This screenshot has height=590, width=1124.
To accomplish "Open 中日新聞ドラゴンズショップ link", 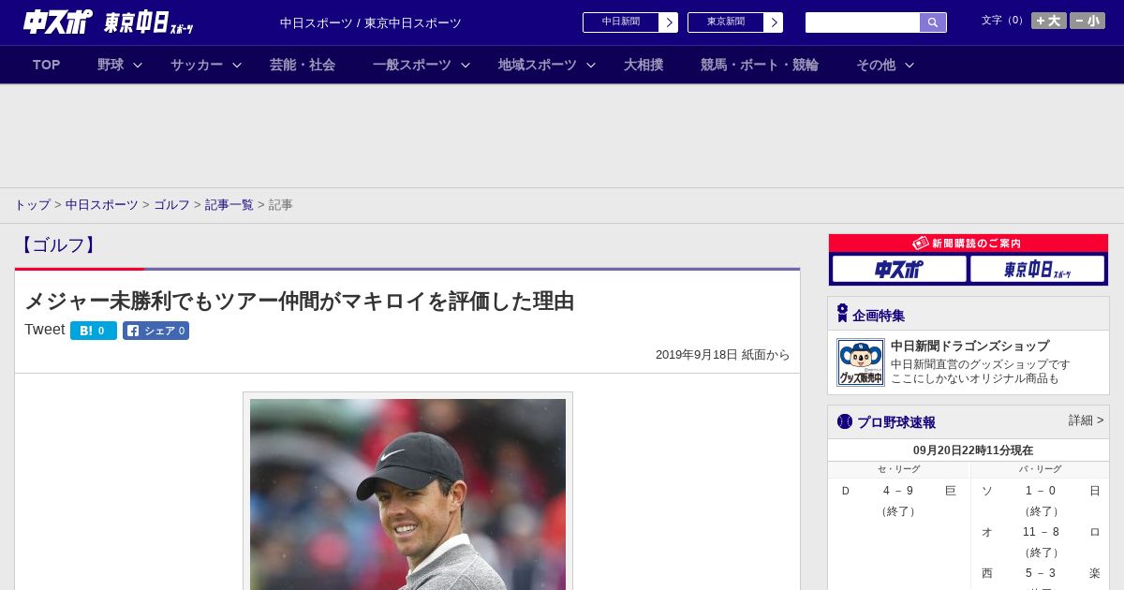I will [x=969, y=346].
